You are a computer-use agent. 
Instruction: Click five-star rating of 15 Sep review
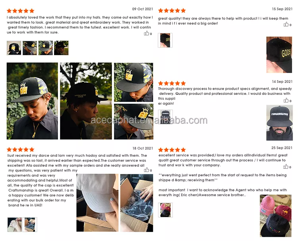pos(172,10)
